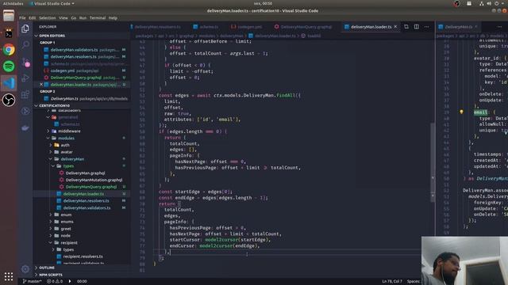The height and width of the screenshot is (285, 508).
Task: Open the Visual Studio Code app menu
Action: coord(52,3)
